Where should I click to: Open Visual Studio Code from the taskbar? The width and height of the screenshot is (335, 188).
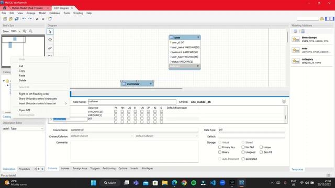point(213,183)
